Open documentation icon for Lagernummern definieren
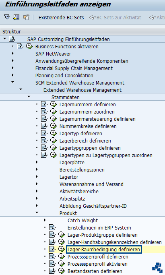Screen dimensions: 165x275 [x=44, y=104]
